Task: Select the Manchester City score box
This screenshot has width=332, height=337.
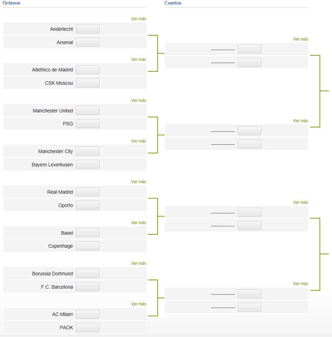Action: [88, 151]
